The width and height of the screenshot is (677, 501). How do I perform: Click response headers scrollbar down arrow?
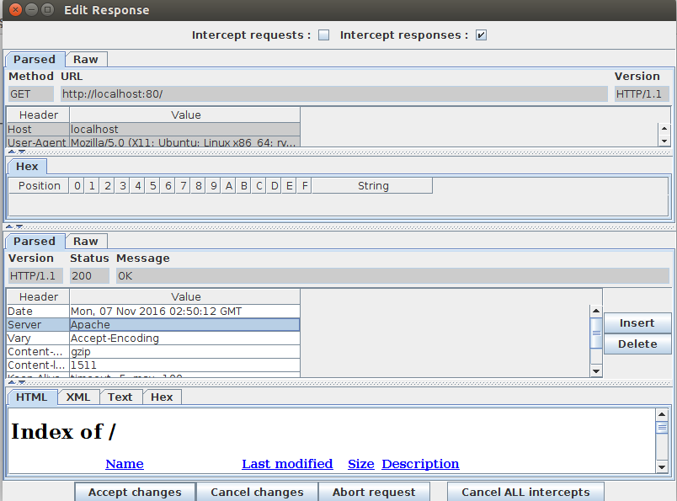[x=596, y=371]
